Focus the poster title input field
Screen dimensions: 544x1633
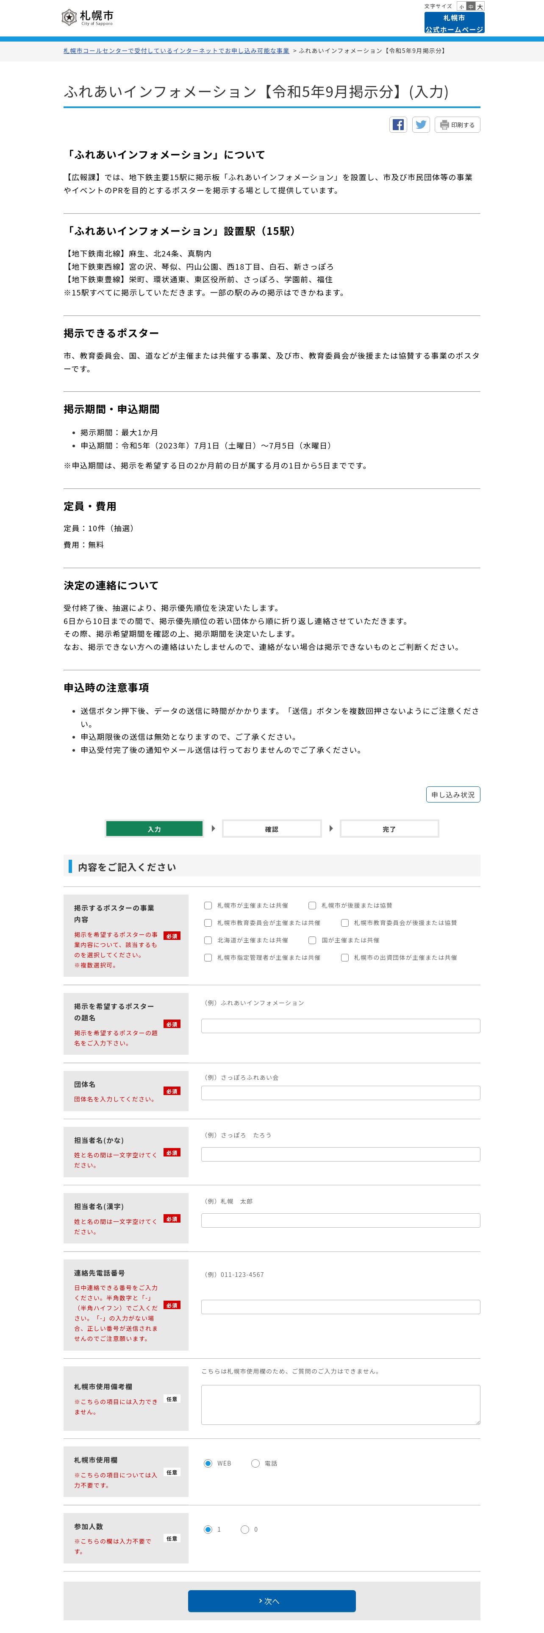tap(341, 1026)
